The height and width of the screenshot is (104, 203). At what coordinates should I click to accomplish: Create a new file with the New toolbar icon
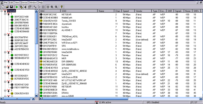(3, 7)
